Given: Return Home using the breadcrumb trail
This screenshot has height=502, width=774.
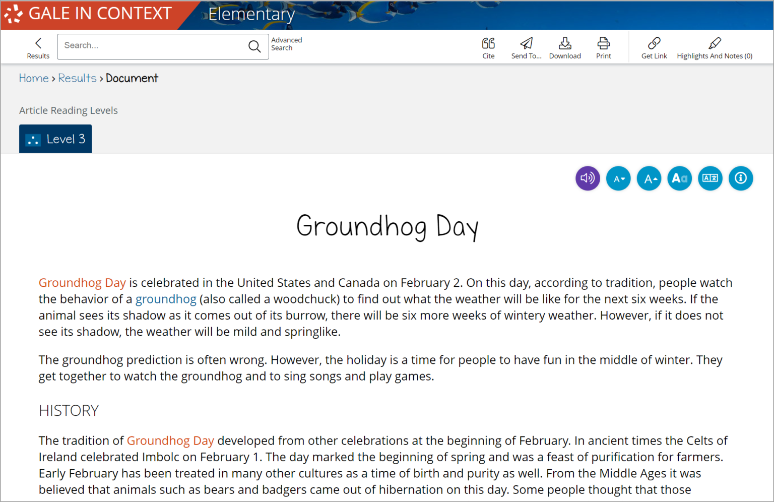Looking at the screenshot, I should [x=33, y=78].
